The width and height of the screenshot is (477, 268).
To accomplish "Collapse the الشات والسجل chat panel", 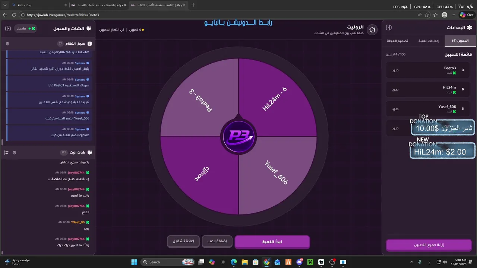I will tap(8, 28).
